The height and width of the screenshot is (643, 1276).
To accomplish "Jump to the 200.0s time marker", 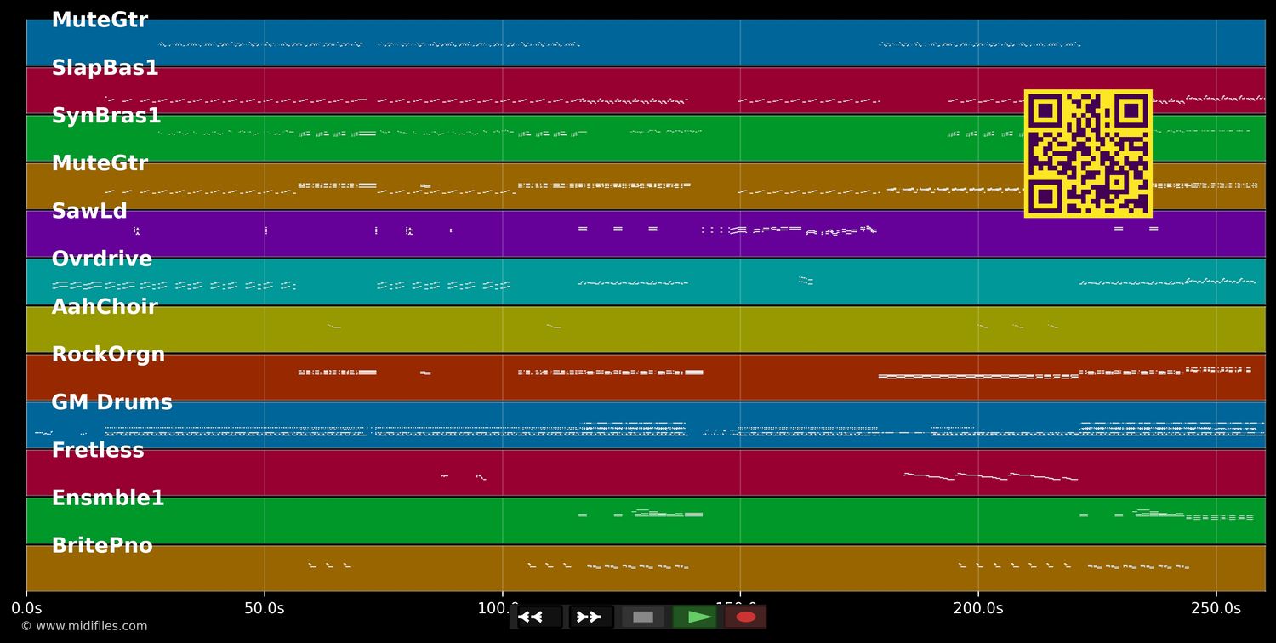I will [x=977, y=608].
